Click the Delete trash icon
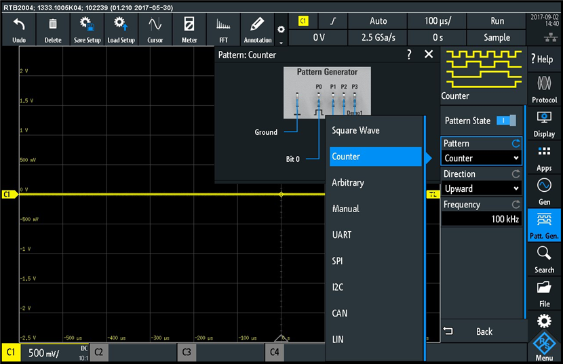Screen dimensions: 563x364 click(x=53, y=30)
